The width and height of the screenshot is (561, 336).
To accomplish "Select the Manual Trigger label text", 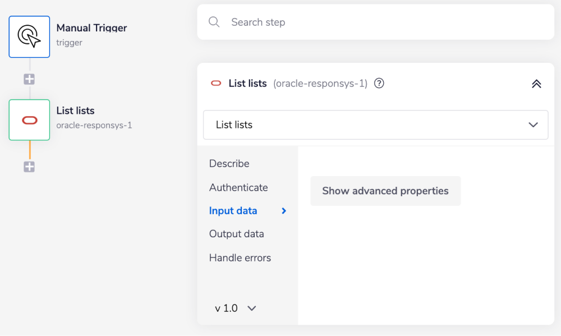I will pos(91,27).
